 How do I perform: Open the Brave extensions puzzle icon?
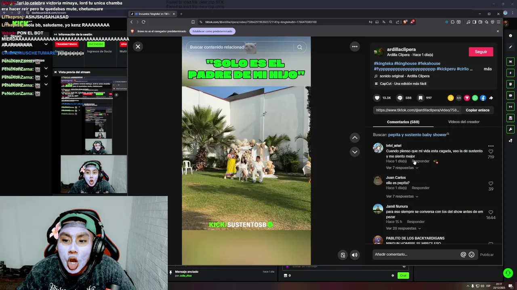452,22
